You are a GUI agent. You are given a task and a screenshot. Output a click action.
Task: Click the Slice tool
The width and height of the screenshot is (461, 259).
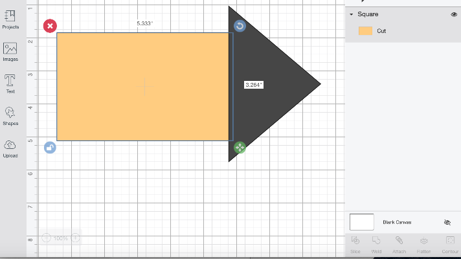[x=355, y=245]
